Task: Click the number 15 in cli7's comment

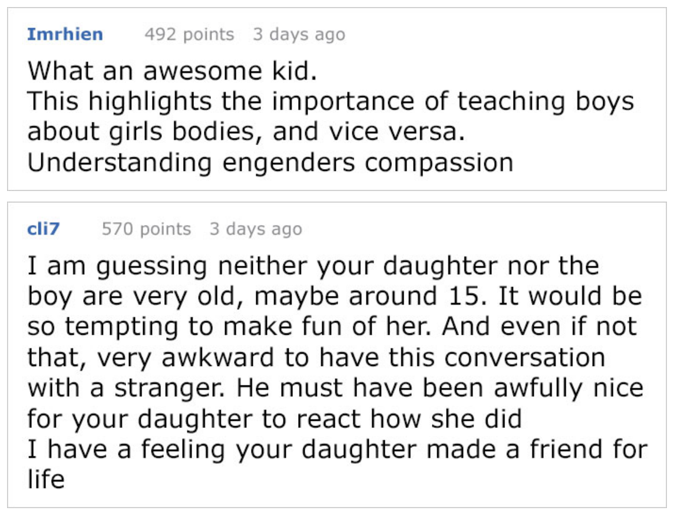Action: (470, 296)
